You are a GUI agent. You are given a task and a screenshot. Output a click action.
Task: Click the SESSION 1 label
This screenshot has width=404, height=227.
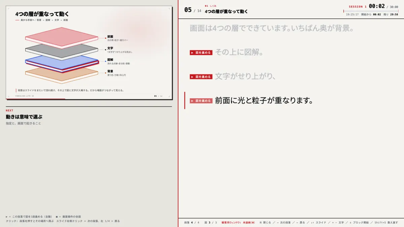358,7
